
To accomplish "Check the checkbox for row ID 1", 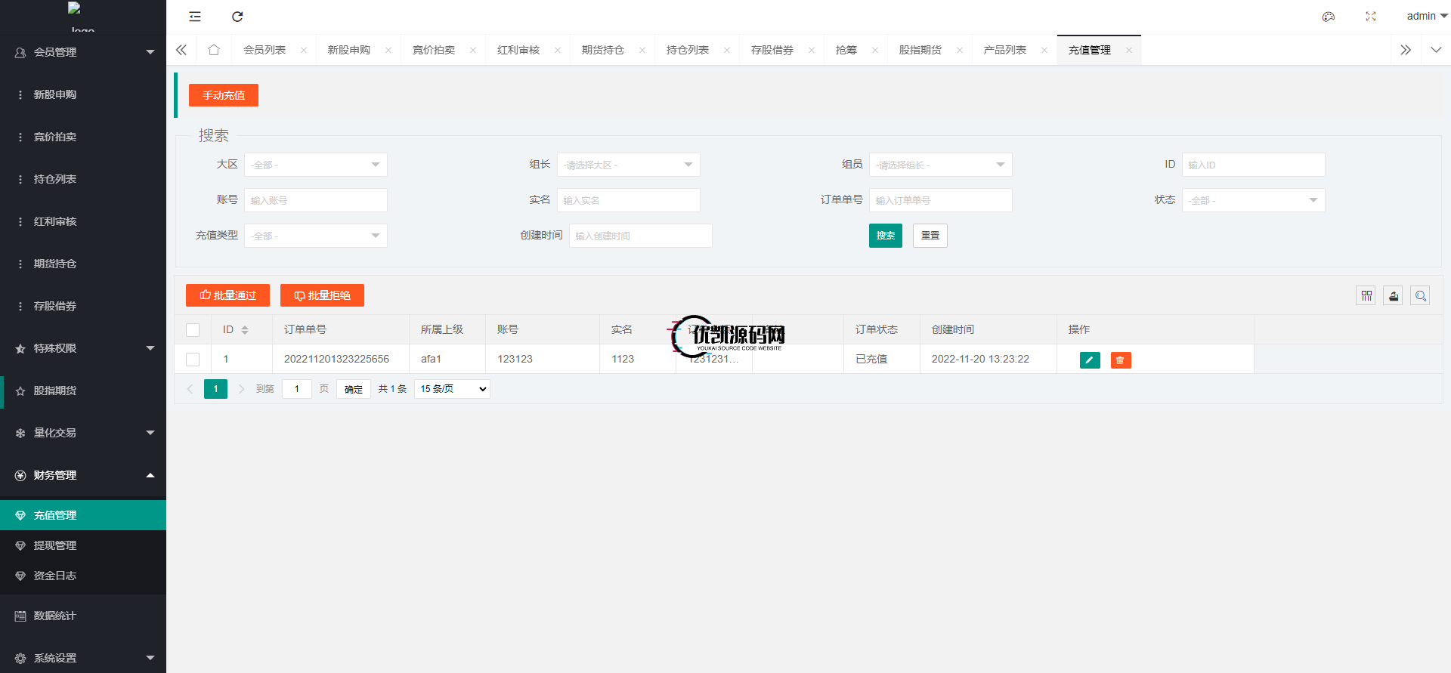I will coord(193,360).
